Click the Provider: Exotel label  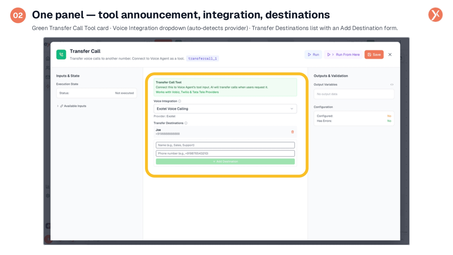[x=164, y=116]
